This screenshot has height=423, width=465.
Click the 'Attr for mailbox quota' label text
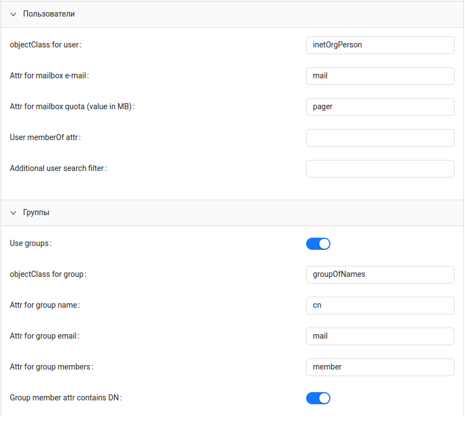point(72,106)
